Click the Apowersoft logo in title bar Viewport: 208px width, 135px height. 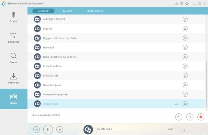point(4,4)
